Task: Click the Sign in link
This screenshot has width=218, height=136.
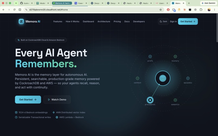Action: coord(173,22)
